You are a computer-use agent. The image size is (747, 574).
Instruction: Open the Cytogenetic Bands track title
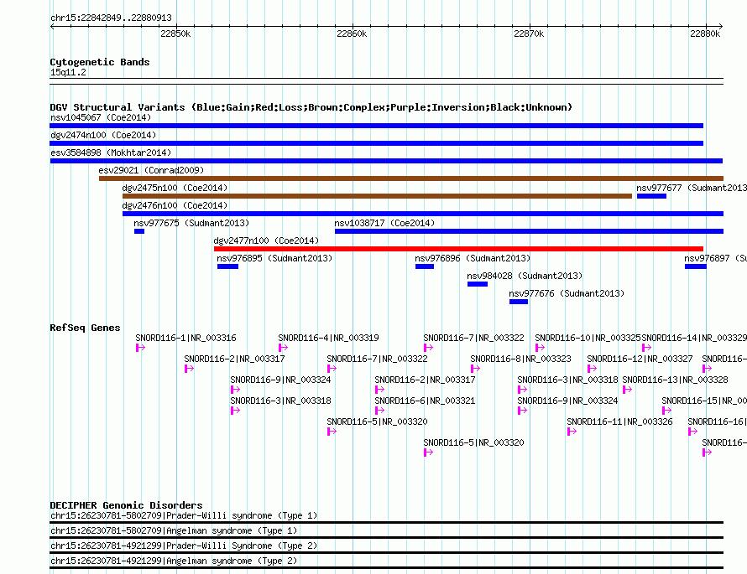tap(100, 62)
